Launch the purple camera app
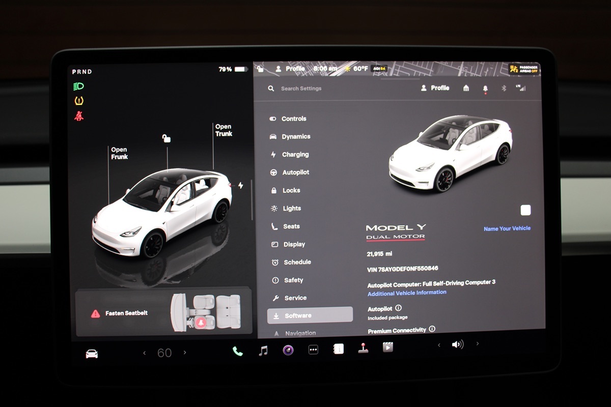The image size is (611, 407). pyautogui.click(x=288, y=350)
